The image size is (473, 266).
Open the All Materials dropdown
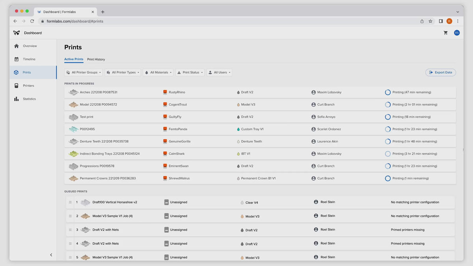[158, 72]
